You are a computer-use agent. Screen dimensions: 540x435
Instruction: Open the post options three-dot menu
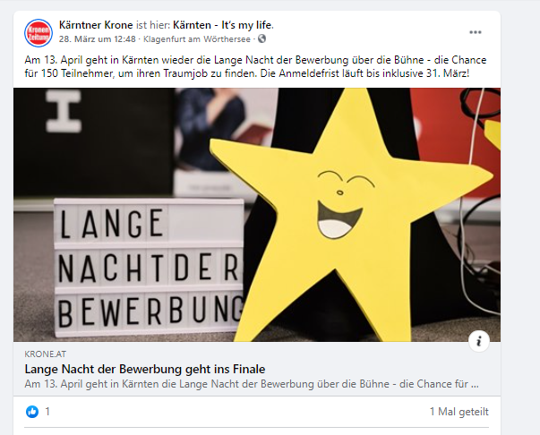[x=476, y=32]
